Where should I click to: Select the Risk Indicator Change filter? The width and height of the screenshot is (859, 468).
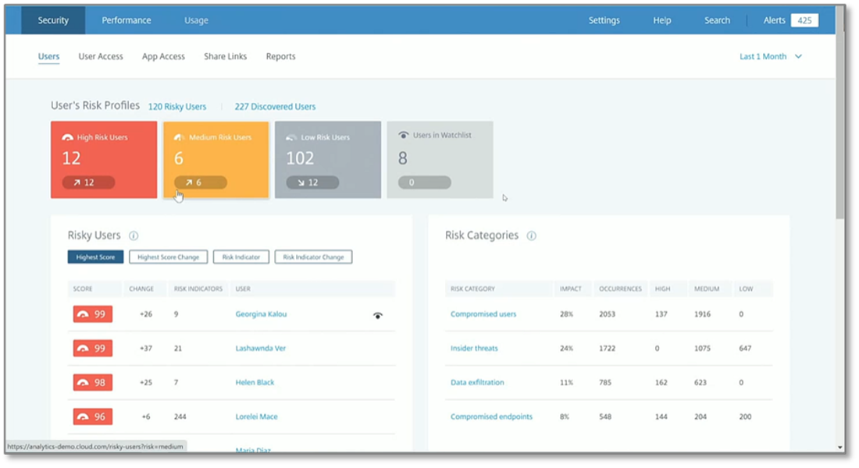pos(313,257)
